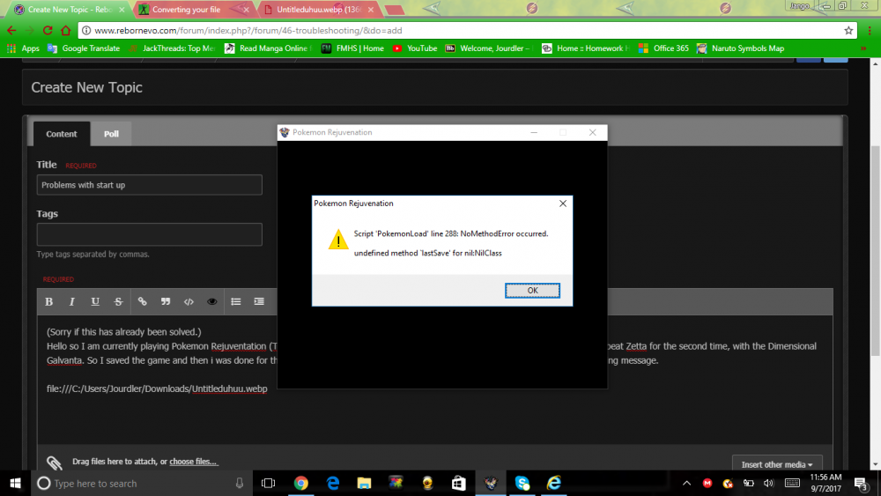Viewport: 881px width, 496px height.
Task: Insert a quote block in editor
Action: pyautogui.click(x=166, y=301)
